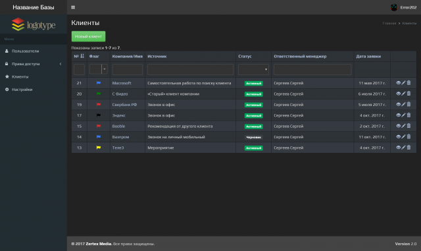
Task: Click the green Новый клиент button
Action: pyautogui.click(x=88, y=36)
